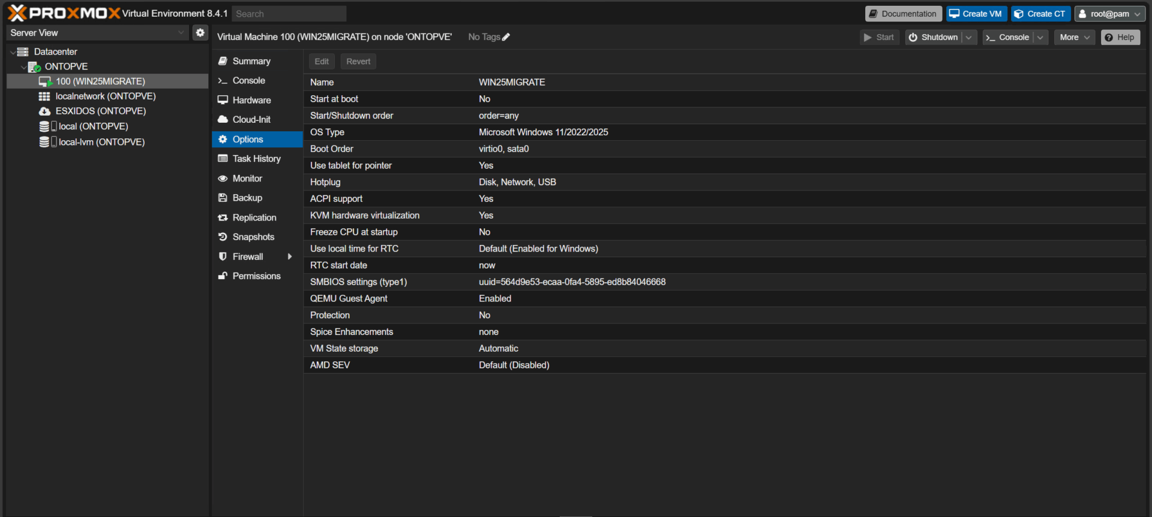Open the Server View dropdown
The width and height of the screenshot is (1152, 517).
click(98, 33)
